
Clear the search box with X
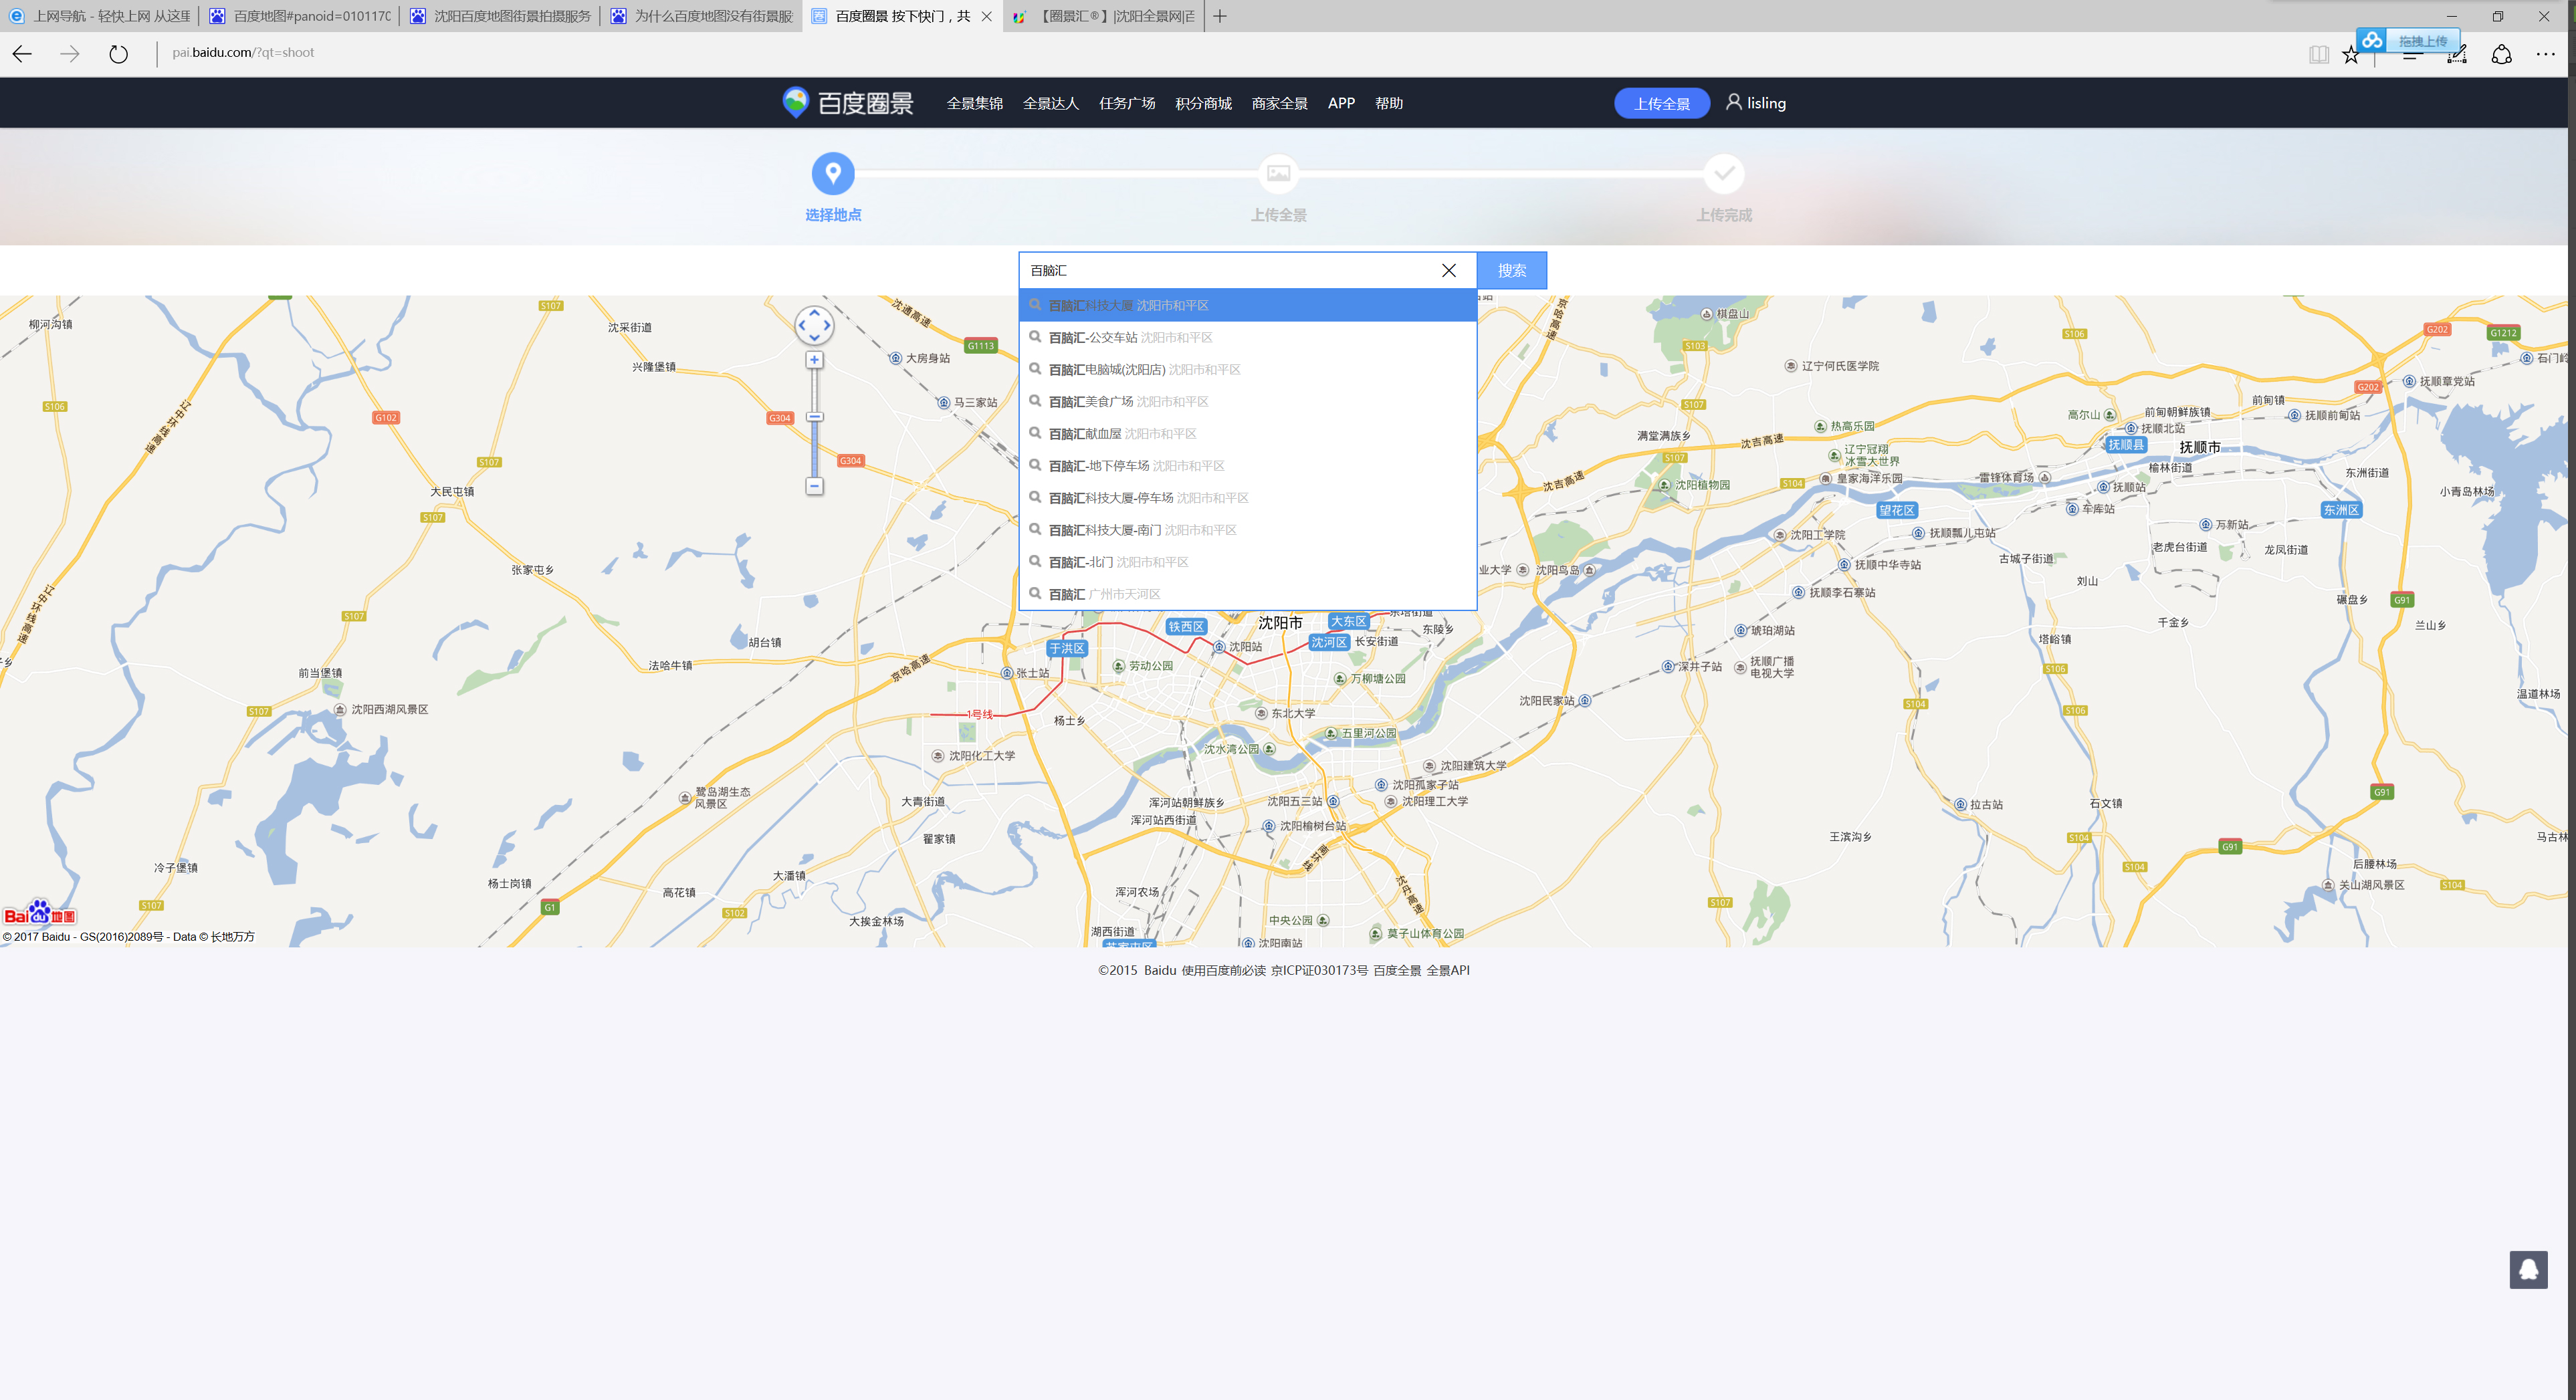click(1448, 270)
